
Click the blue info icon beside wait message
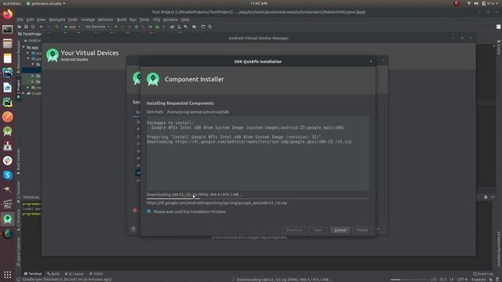148,211
